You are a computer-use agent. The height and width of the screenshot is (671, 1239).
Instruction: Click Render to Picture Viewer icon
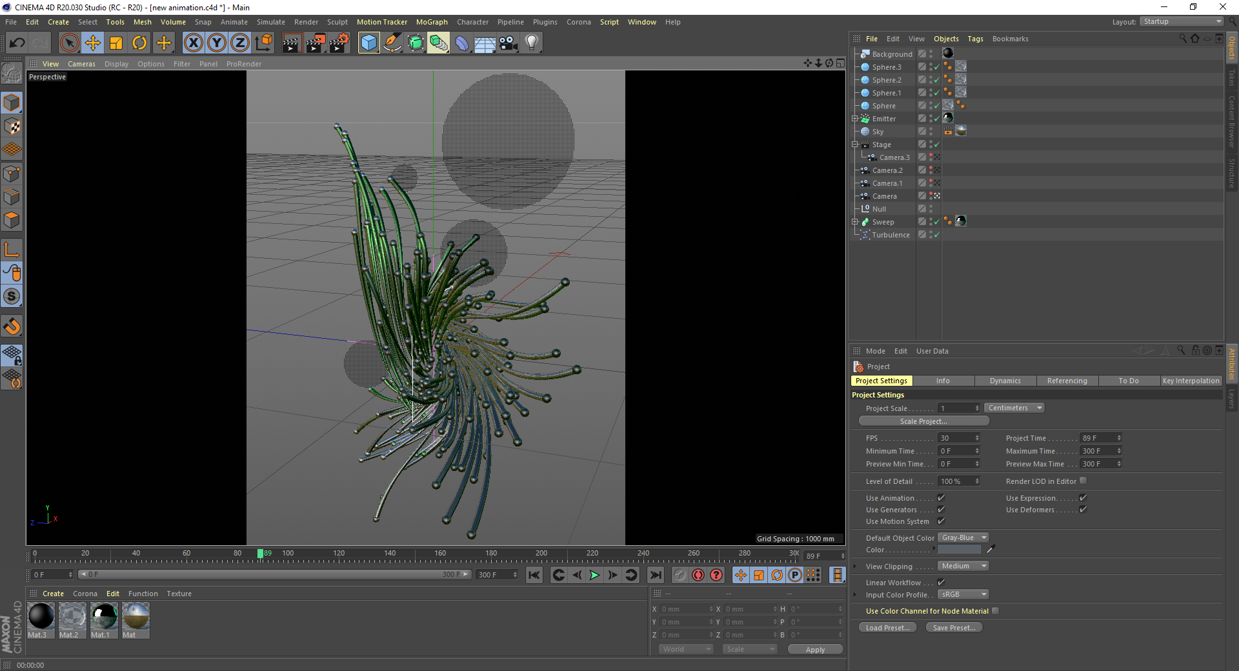316,43
